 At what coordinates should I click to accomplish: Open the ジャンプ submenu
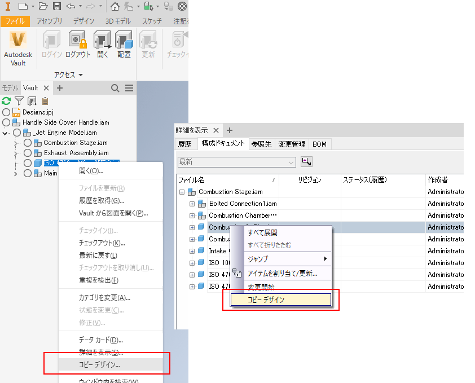click(288, 259)
